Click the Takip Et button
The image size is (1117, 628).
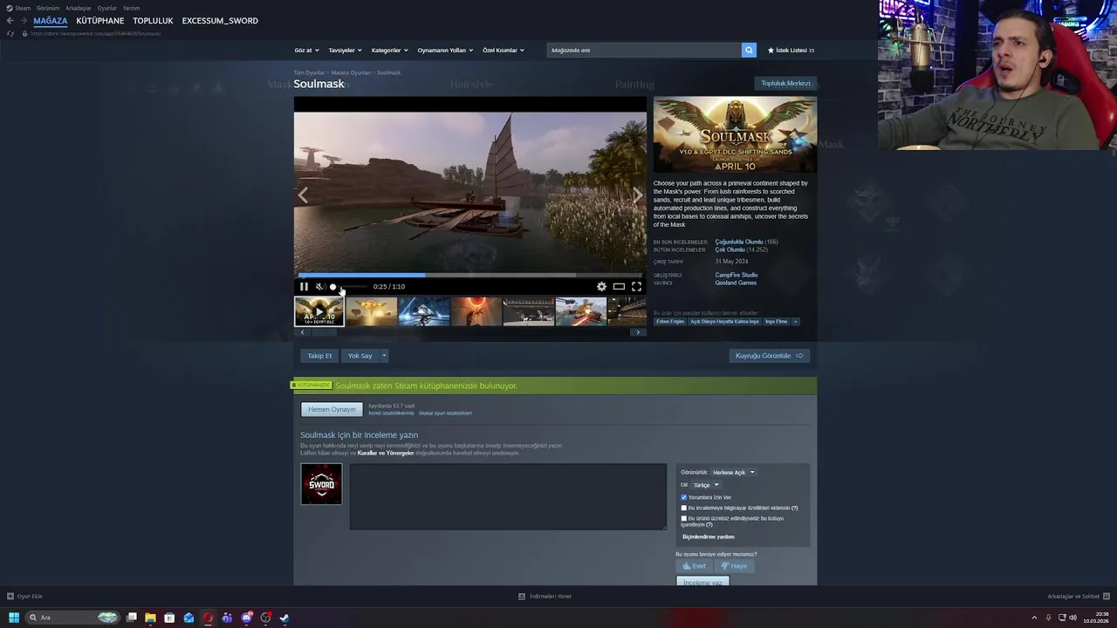319,356
